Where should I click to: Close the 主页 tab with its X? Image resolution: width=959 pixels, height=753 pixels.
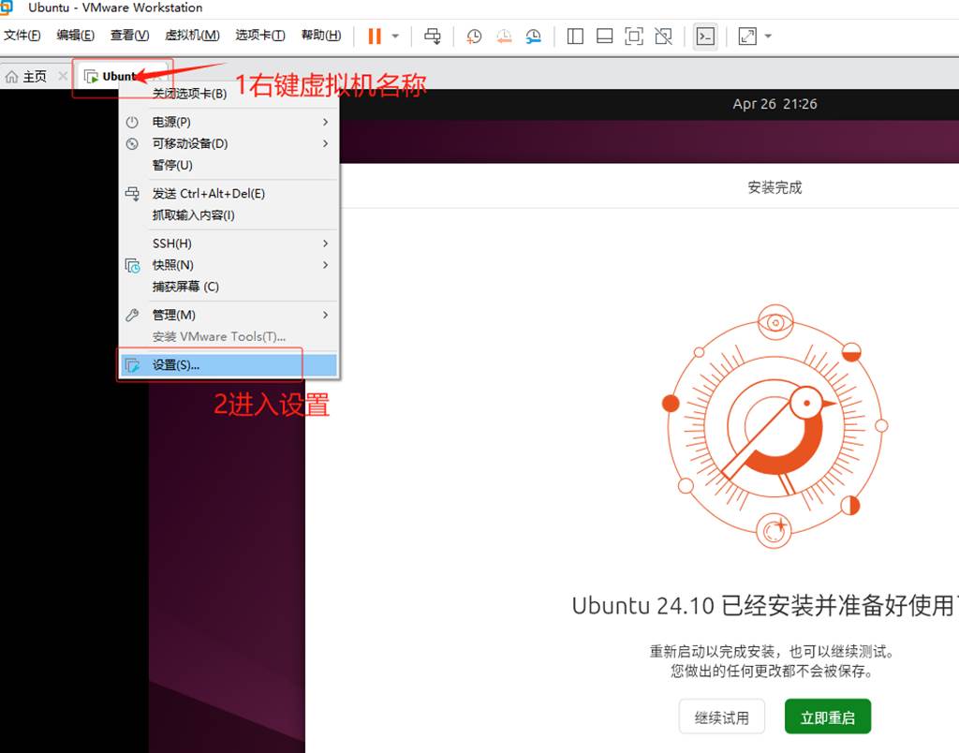pos(63,76)
